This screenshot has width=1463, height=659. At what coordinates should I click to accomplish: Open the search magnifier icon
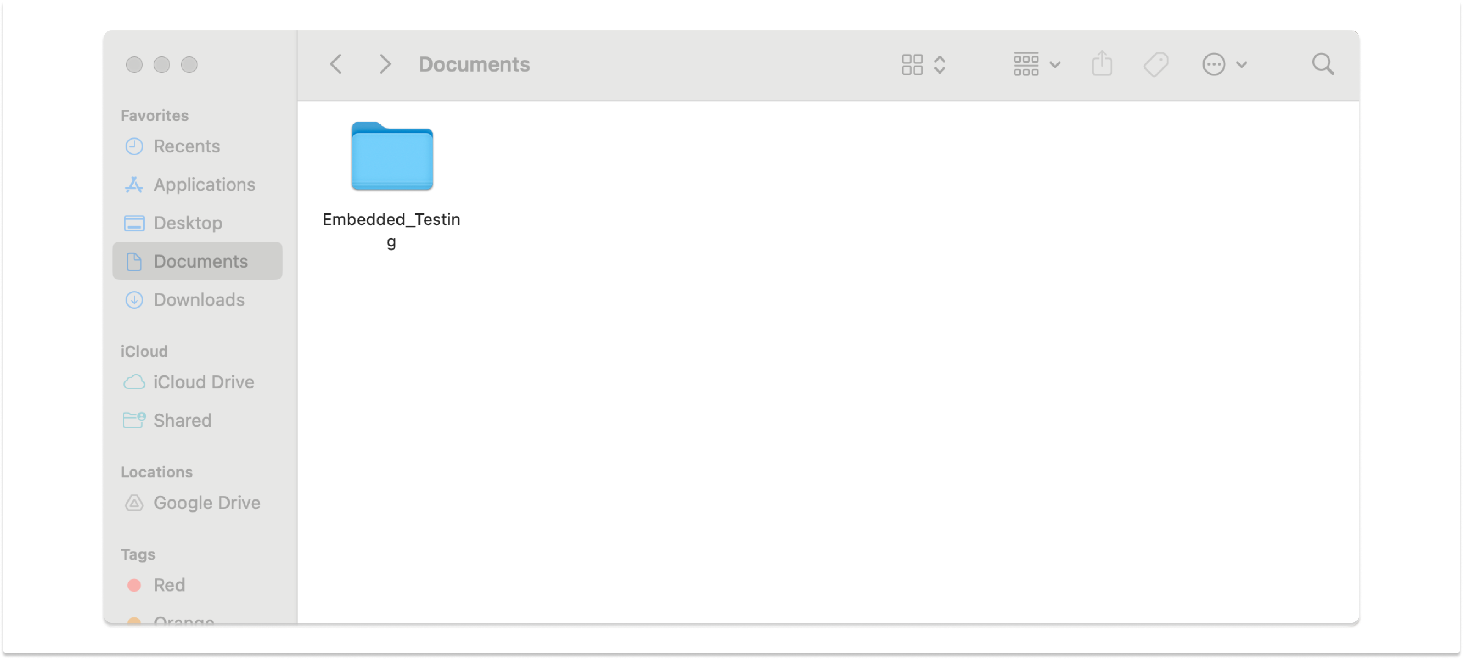click(x=1322, y=64)
